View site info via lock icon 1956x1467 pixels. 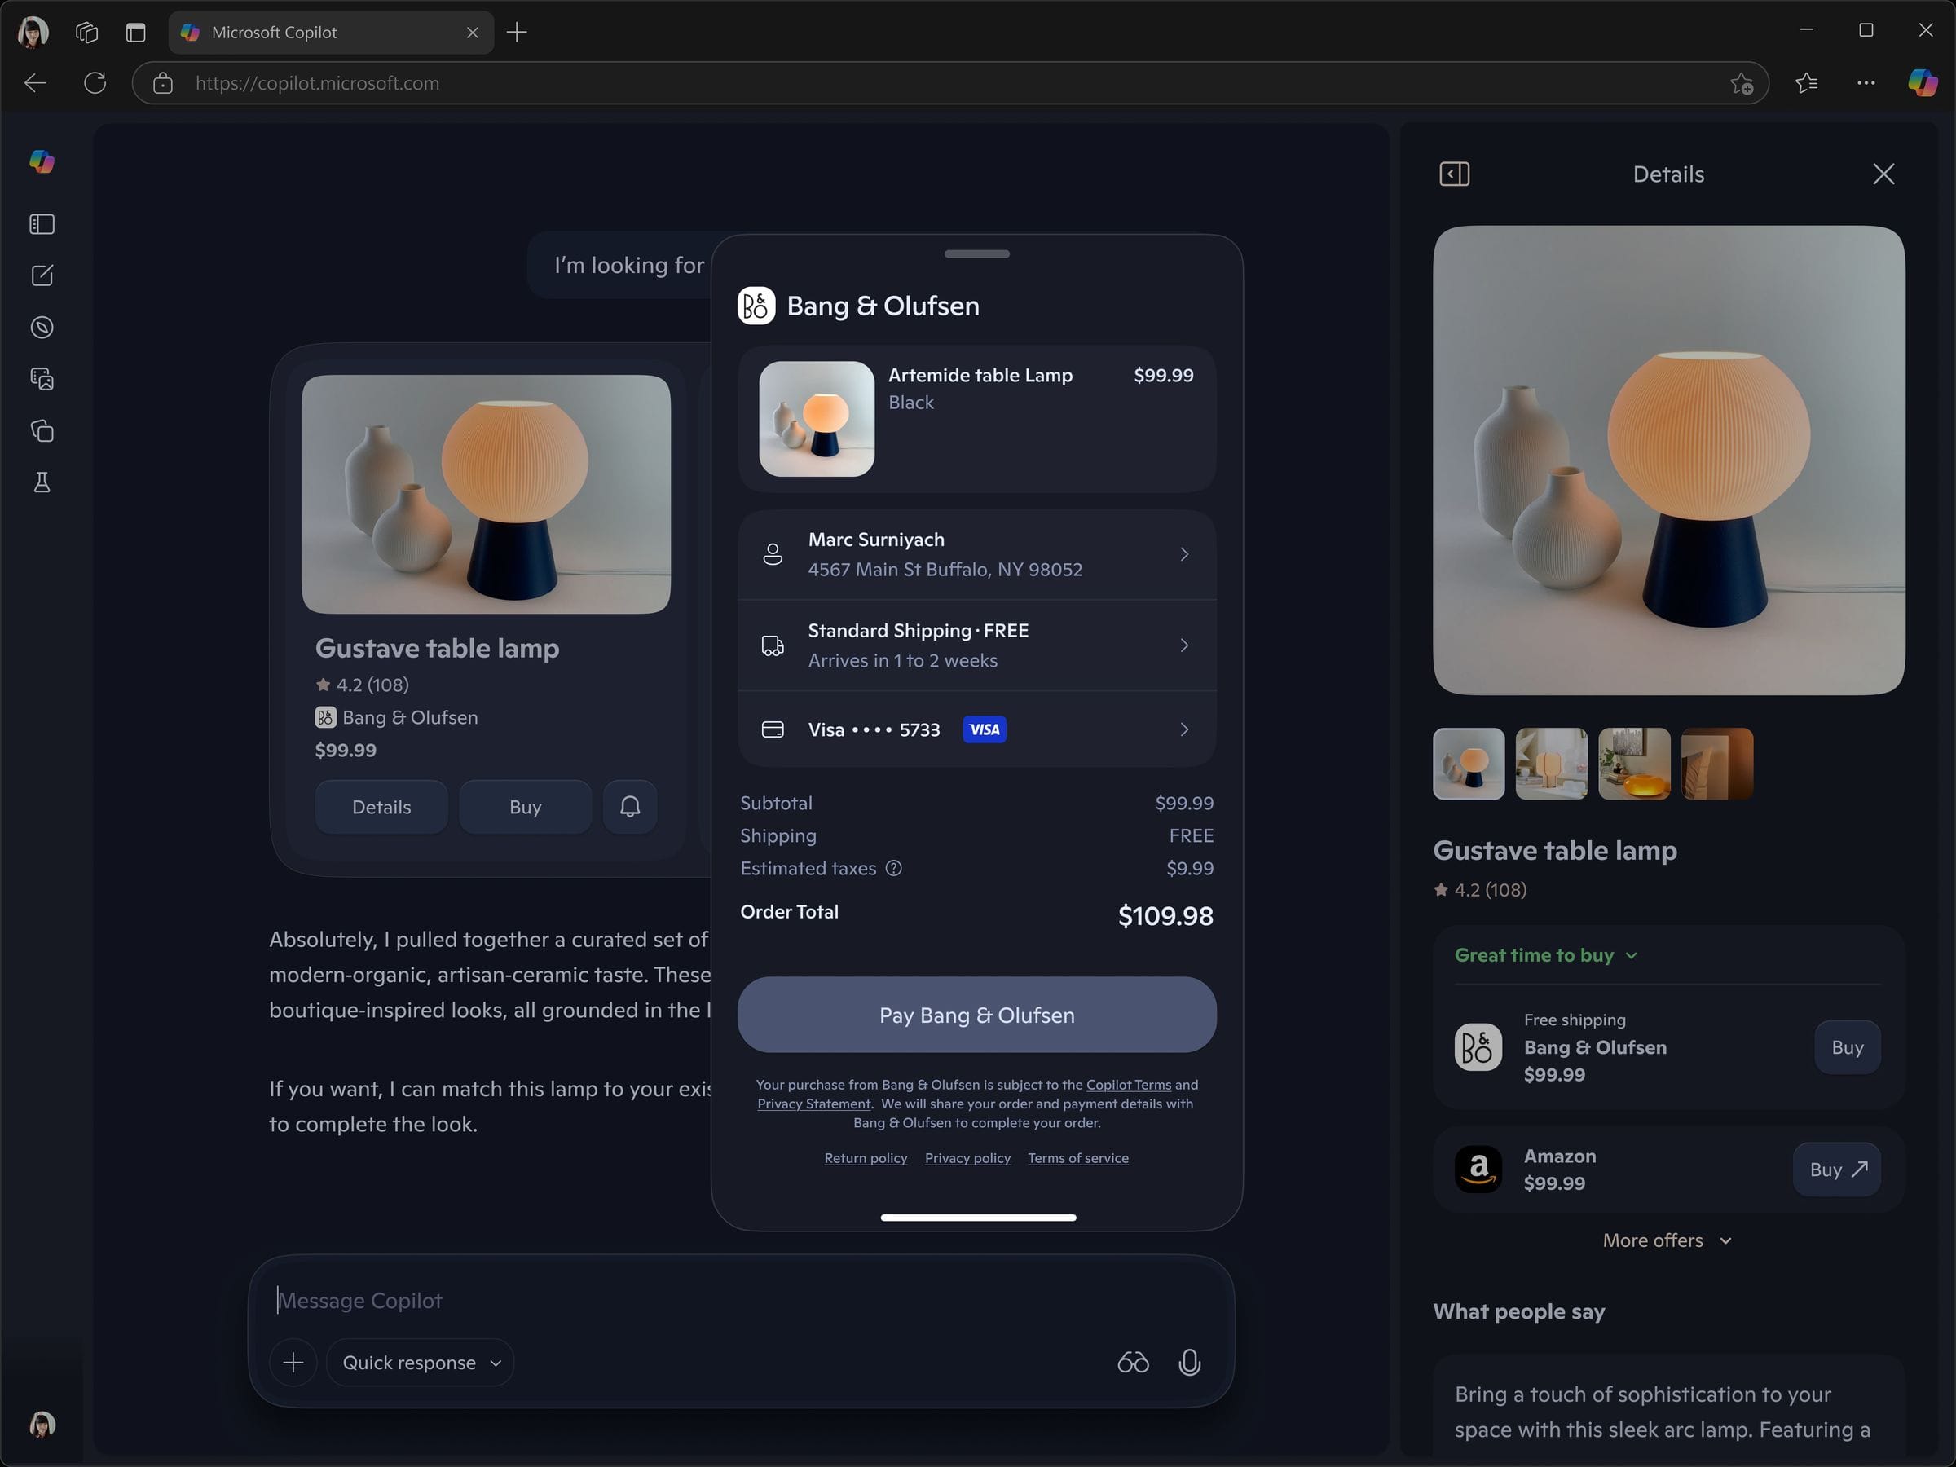164,83
